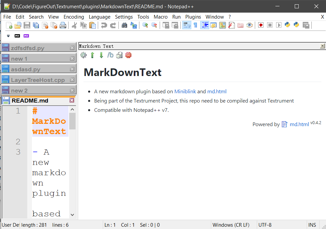326x229 pixels.
Task: Open Folder as Workspace icon
Action: click(240, 25)
